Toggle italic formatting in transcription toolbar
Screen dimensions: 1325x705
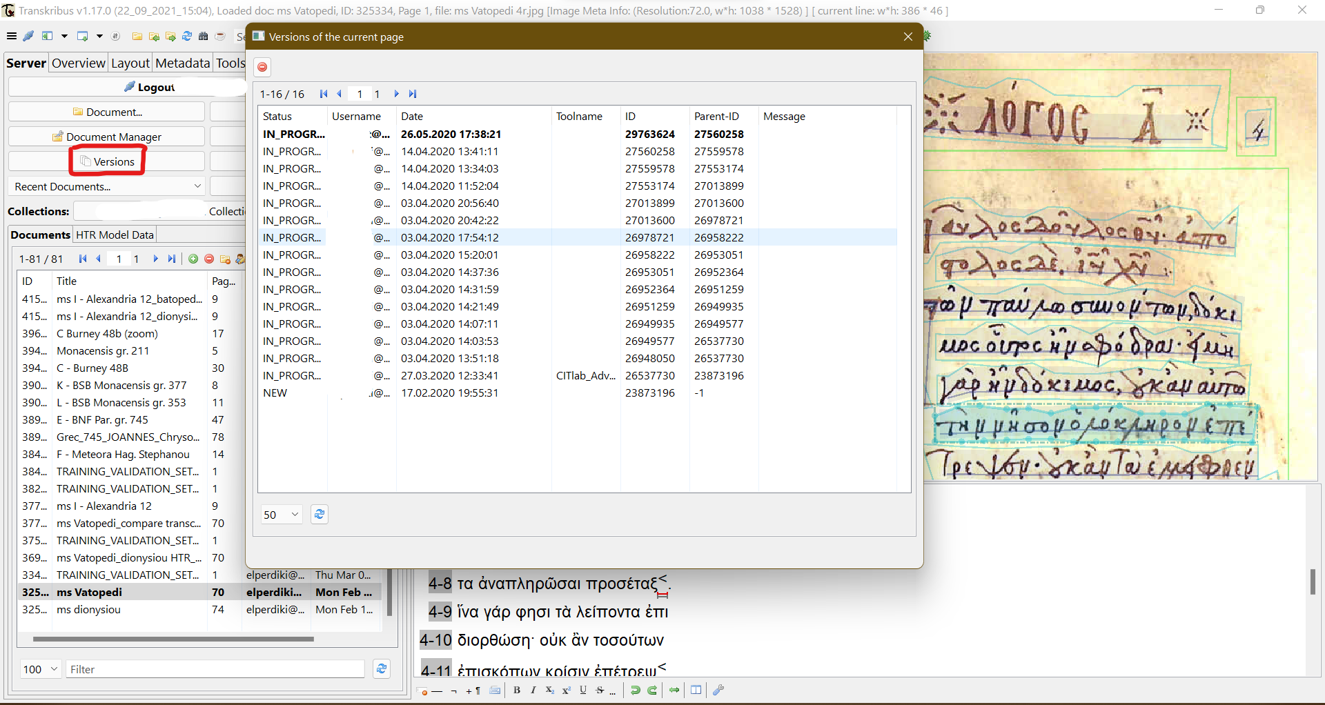(533, 690)
